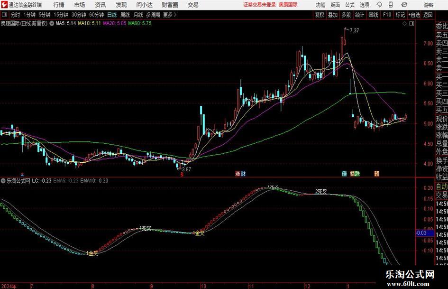
Task: Click the 预 marker below the chart
Action: 377,173
